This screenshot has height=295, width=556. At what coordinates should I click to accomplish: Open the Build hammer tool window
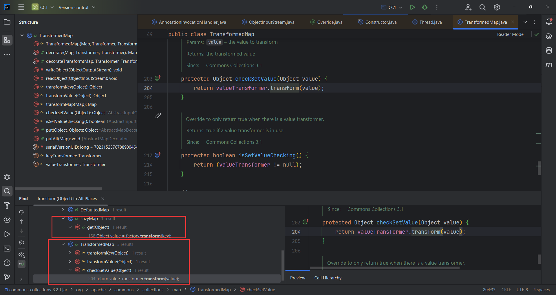pyautogui.click(x=7, y=205)
